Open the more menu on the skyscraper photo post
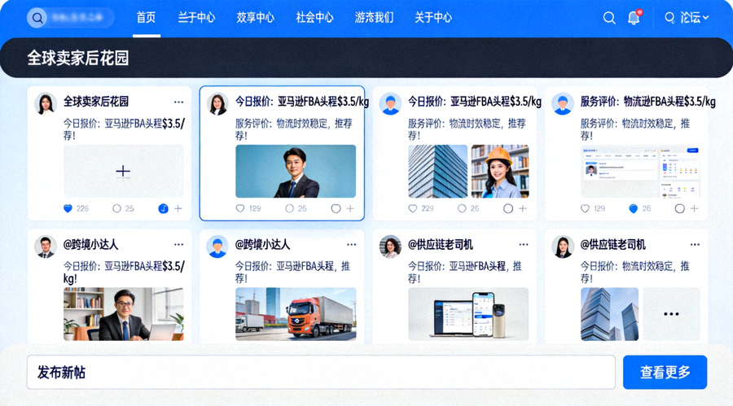Viewport: 733px width, 406px height. [696, 244]
